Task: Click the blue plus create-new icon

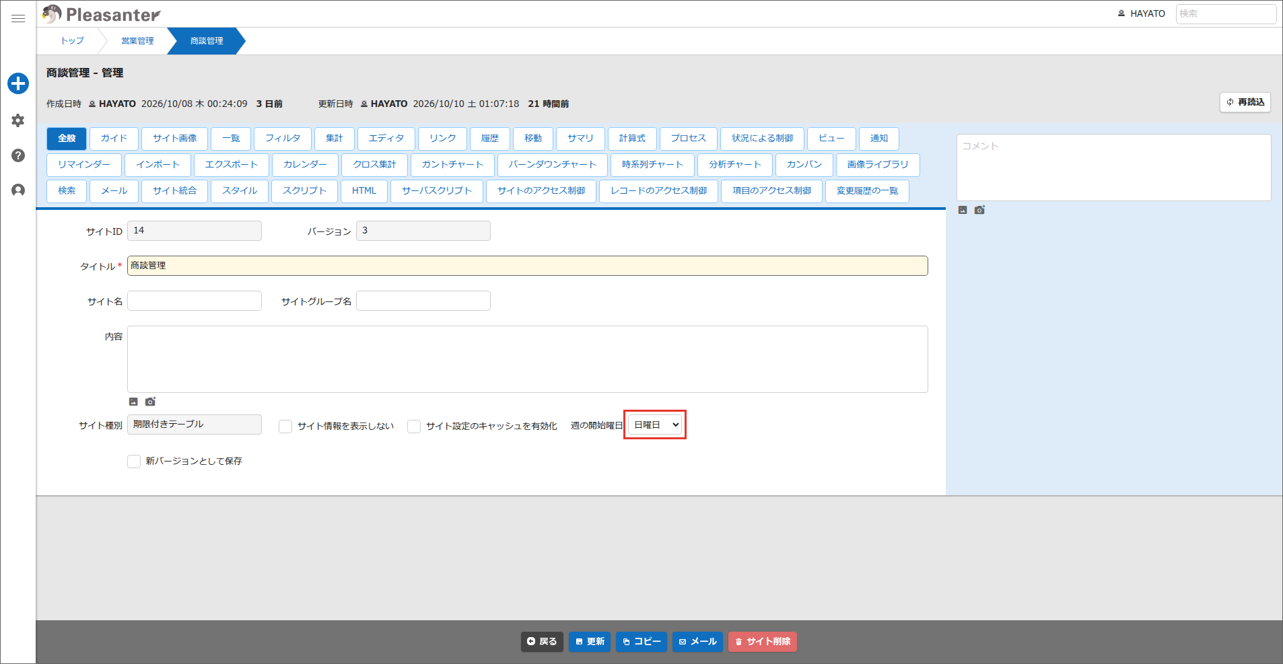Action: [x=18, y=83]
